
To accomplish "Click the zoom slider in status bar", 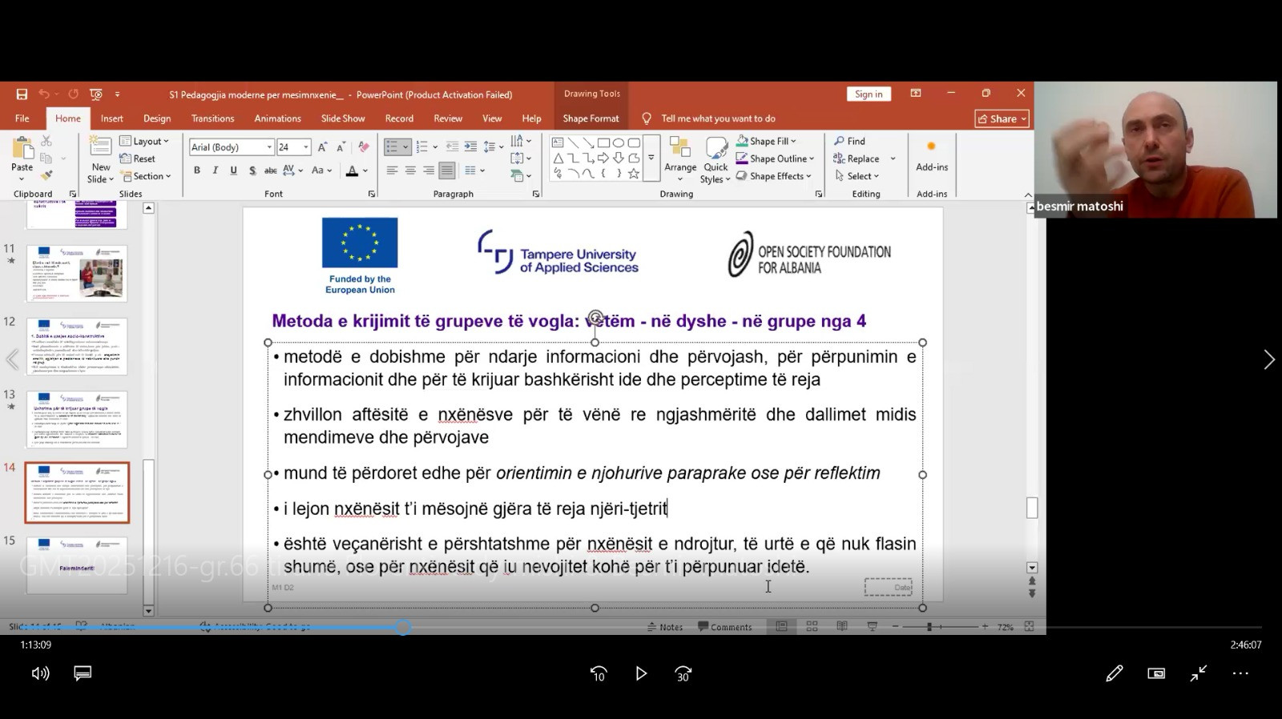I will pyautogui.click(x=929, y=627).
